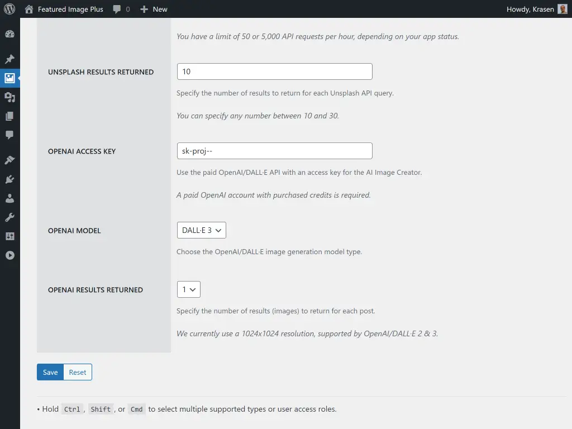This screenshot has width=572, height=429.
Task: Click the UNSPLASH RESULTS RETURNED label
Action: [x=101, y=72]
